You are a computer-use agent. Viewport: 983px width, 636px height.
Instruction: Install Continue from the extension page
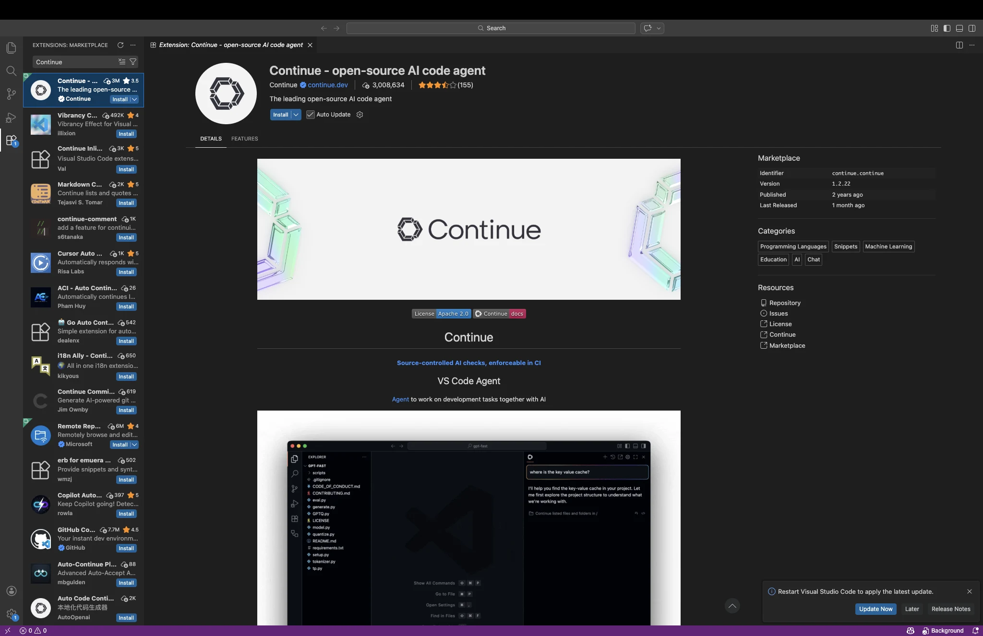click(281, 115)
